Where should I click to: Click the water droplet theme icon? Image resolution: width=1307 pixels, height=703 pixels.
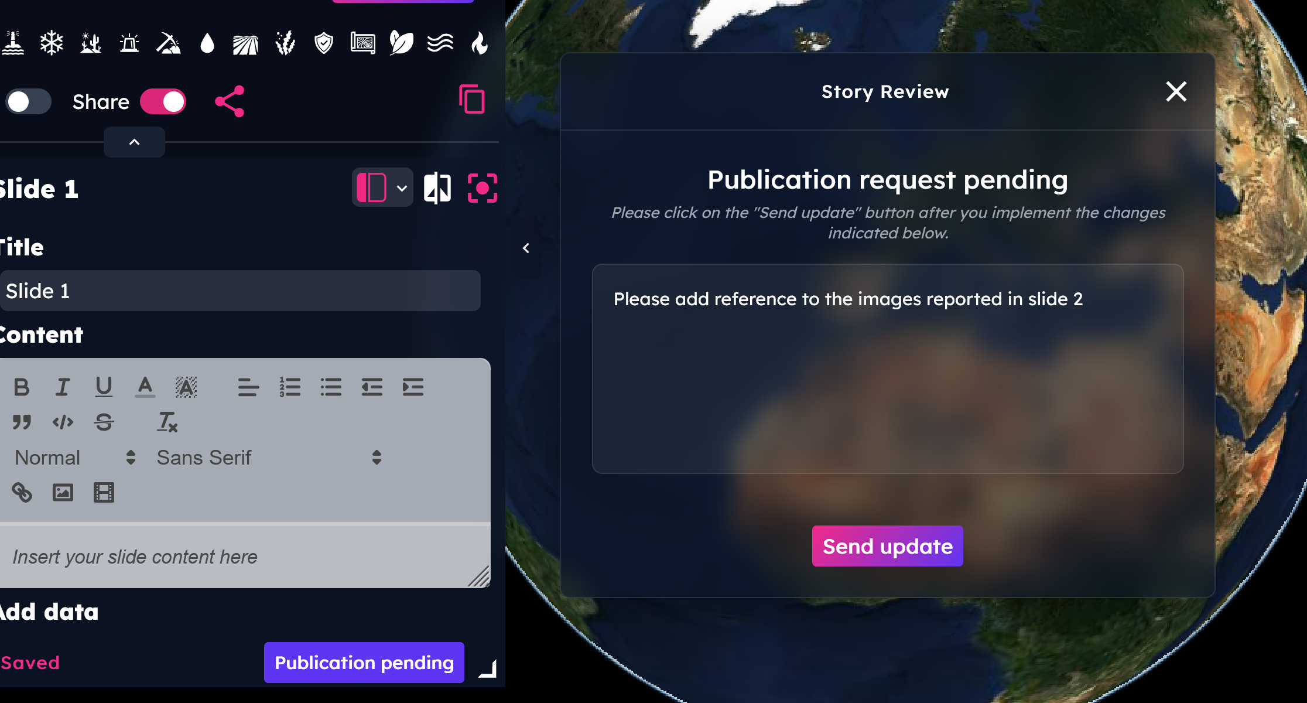207,43
